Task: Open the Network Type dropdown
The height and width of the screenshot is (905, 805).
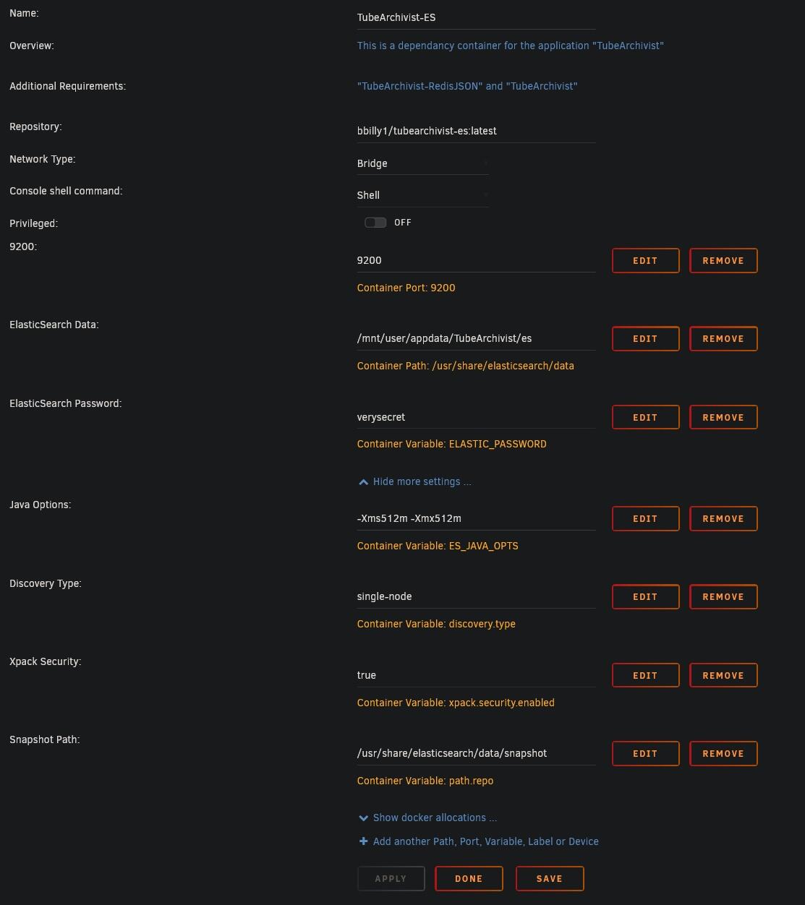Action: pos(423,163)
